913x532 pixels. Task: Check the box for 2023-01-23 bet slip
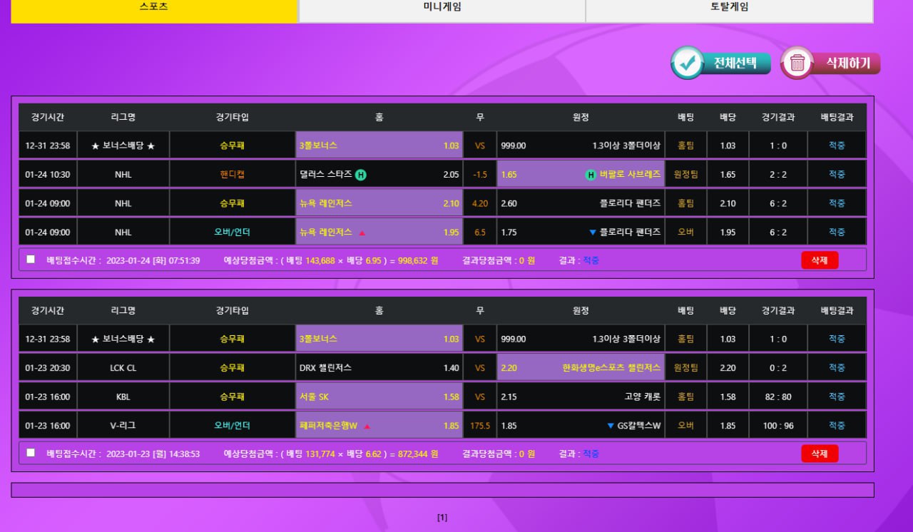pos(31,453)
